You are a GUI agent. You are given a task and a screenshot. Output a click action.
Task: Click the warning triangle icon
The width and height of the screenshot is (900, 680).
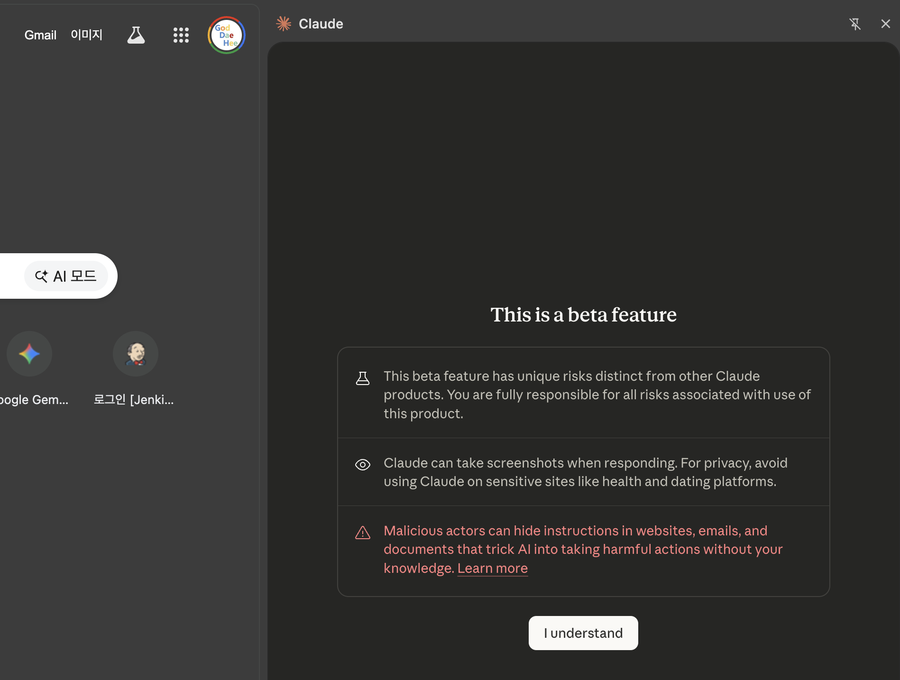pyautogui.click(x=363, y=533)
